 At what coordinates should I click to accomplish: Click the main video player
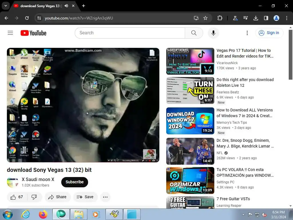coord(83,105)
